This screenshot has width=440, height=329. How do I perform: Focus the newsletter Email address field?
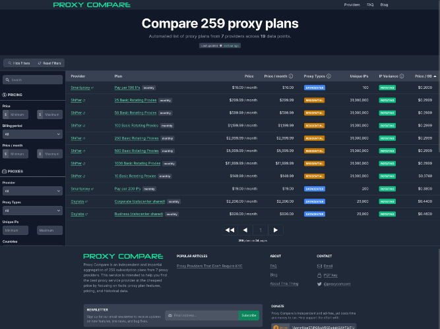click(x=202, y=315)
